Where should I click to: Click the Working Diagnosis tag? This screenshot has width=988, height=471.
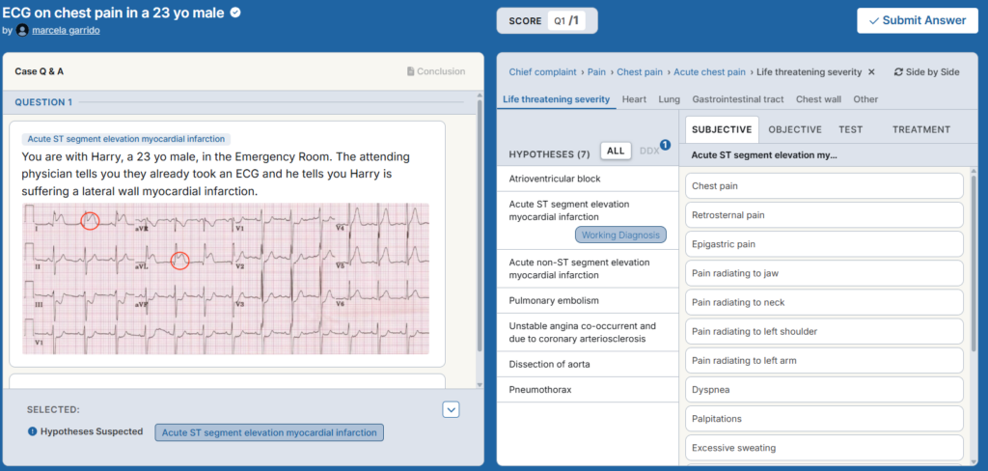tap(620, 235)
